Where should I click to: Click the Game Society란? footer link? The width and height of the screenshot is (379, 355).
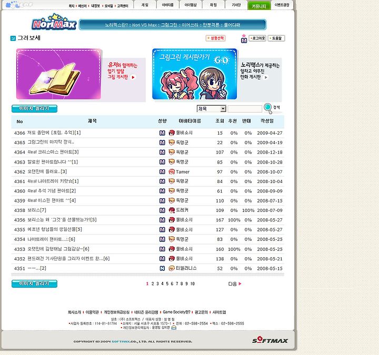point(176,312)
